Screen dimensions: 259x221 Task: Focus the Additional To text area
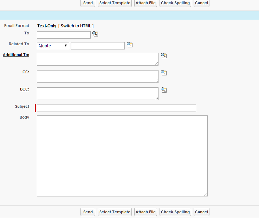click(x=98, y=59)
